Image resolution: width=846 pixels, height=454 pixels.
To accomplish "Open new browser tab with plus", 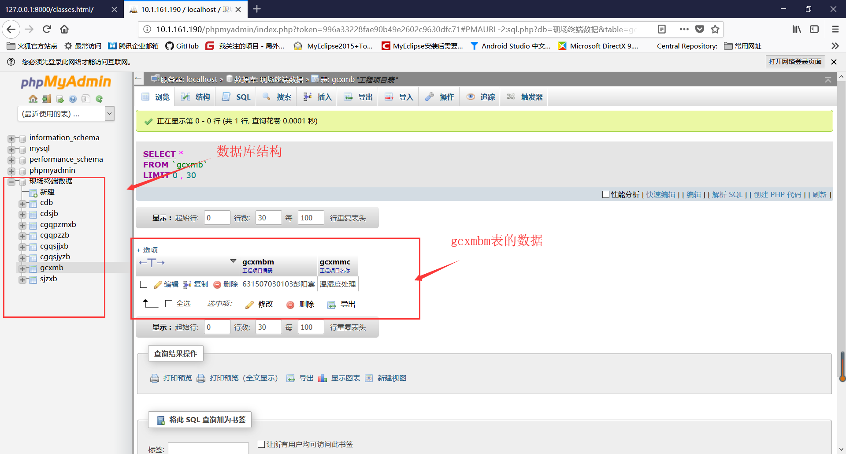I will [257, 9].
